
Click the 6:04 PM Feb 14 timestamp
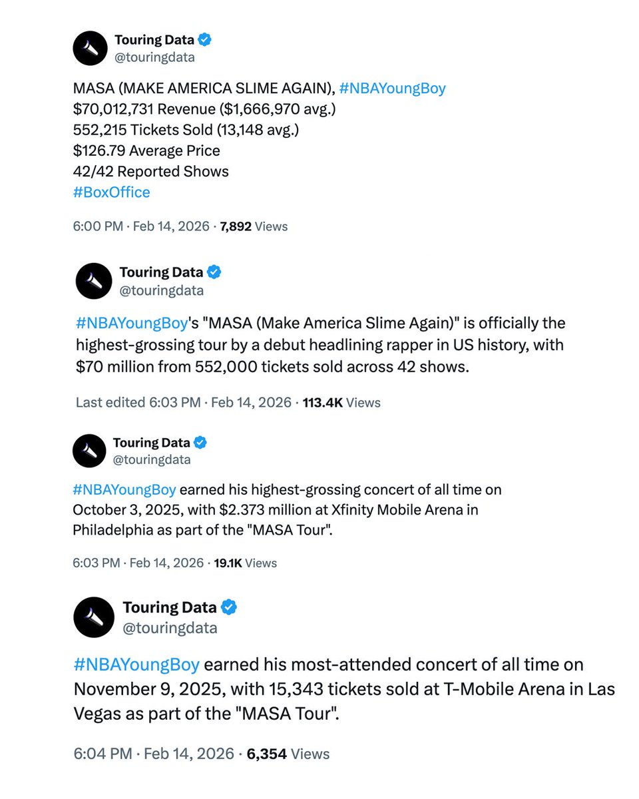tap(154, 754)
